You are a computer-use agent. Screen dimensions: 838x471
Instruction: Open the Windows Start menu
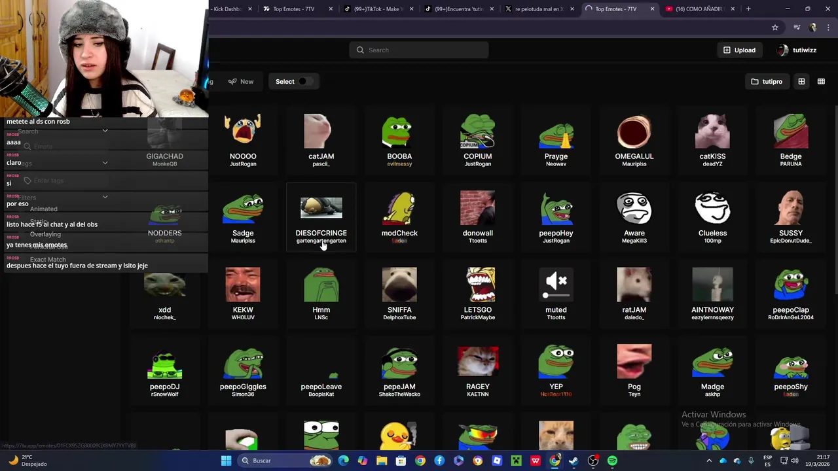point(226,461)
